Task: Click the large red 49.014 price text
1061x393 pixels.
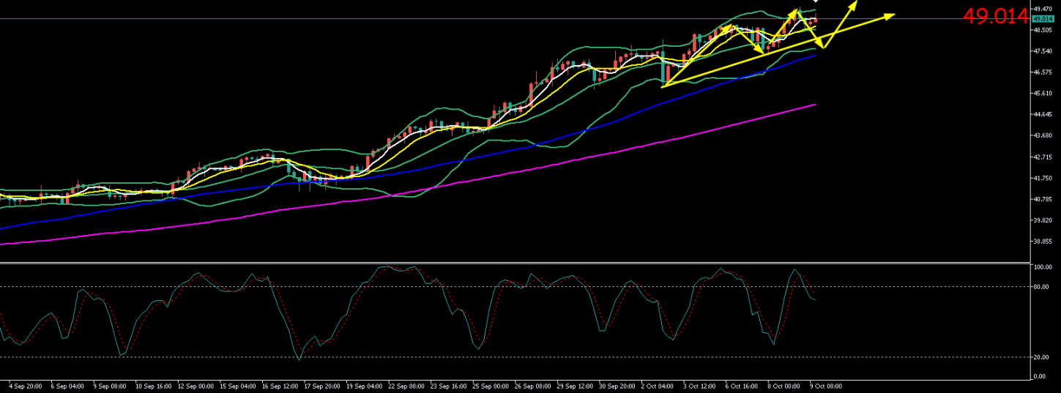Action: pyautogui.click(x=995, y=17)
